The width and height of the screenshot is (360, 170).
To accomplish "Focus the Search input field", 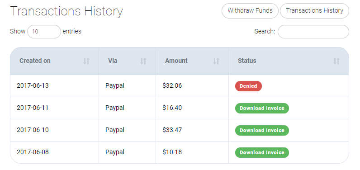I will [x=313, y=32].
